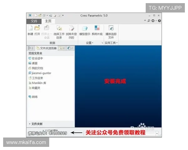This screenshot has height=150, width=188.
Task: Open 系统外观 (System Appearance) settings
Action: [97, 30]
